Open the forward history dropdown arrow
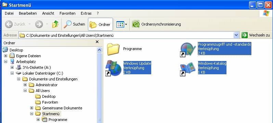 coord(47,24)
